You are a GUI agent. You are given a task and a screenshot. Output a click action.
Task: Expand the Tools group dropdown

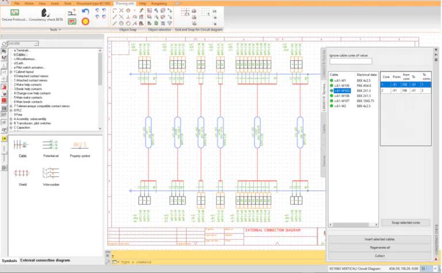[60, 29]
